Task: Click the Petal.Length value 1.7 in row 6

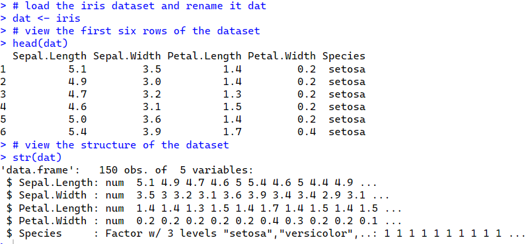Action: tap(233, 132)
